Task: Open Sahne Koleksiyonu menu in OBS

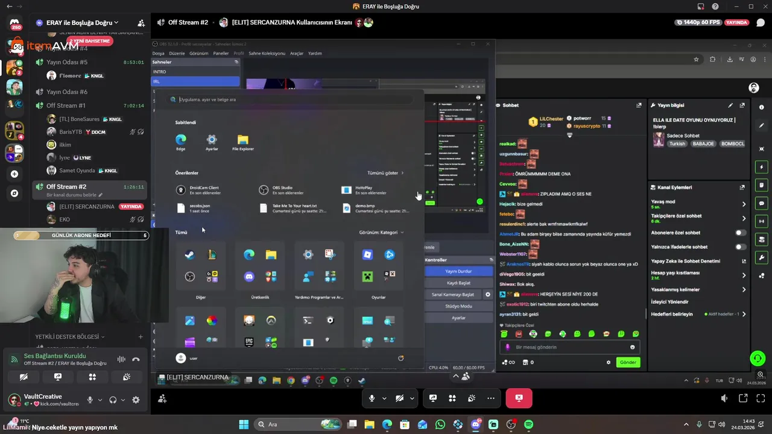Action: point(267,53)
